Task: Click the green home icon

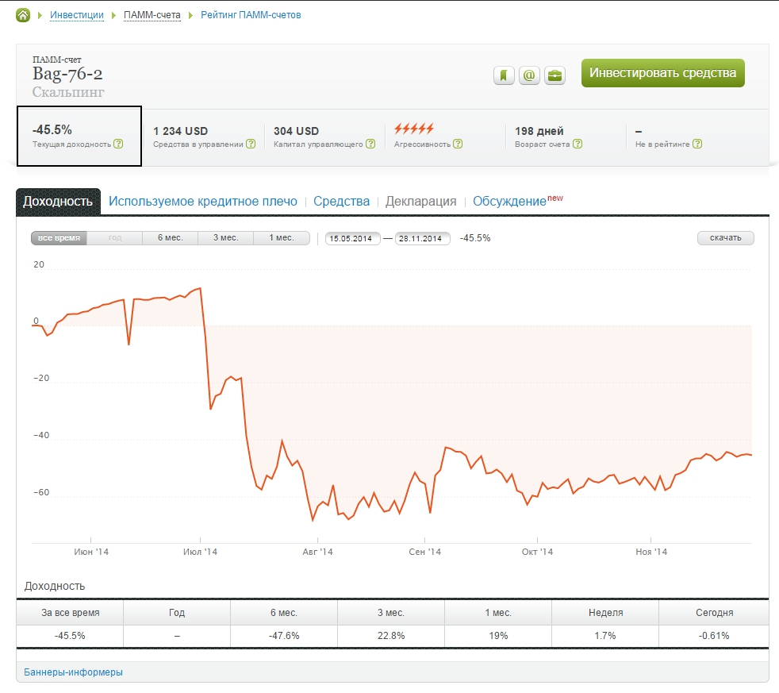Action: coord(23,15)
